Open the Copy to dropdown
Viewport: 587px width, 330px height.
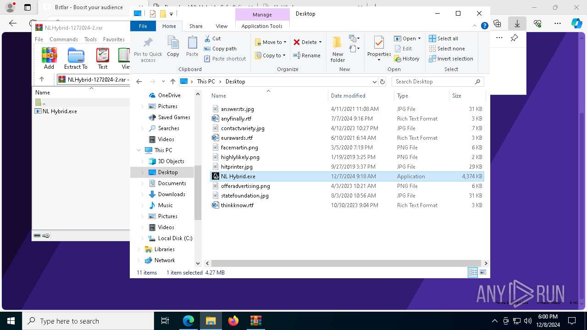coord(270,55)
